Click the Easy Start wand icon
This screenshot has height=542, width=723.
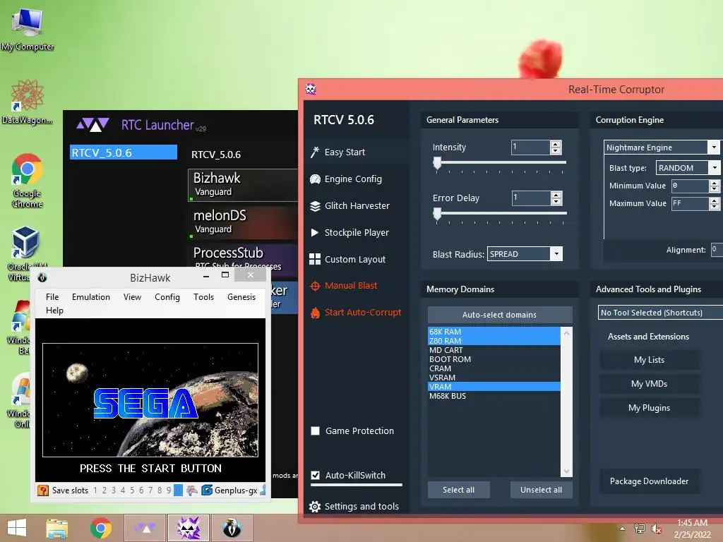tap(315, 152)
